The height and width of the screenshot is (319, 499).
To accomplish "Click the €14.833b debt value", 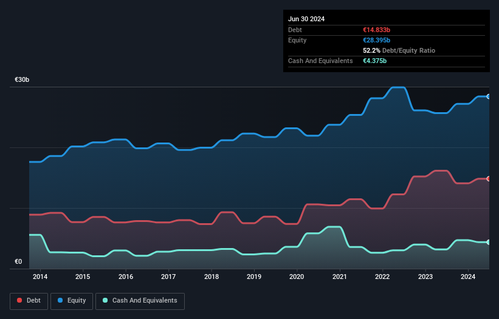I will [376, 30].
